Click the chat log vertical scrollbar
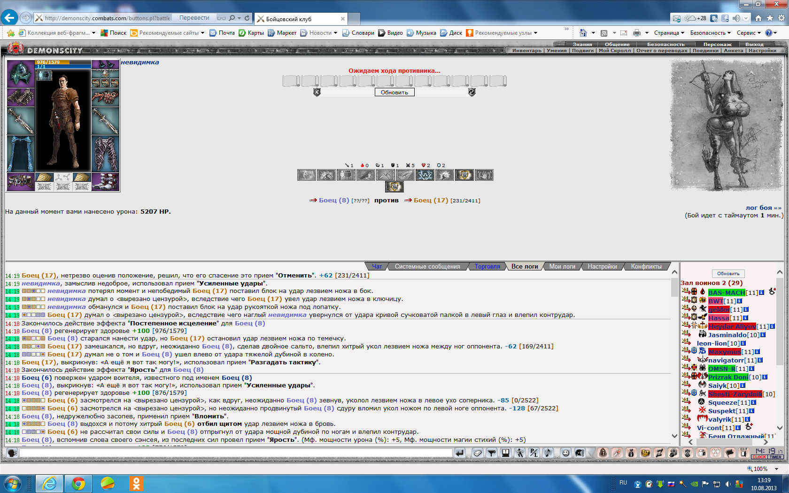Viewport: 789px width, 493px height. point(675,354)
